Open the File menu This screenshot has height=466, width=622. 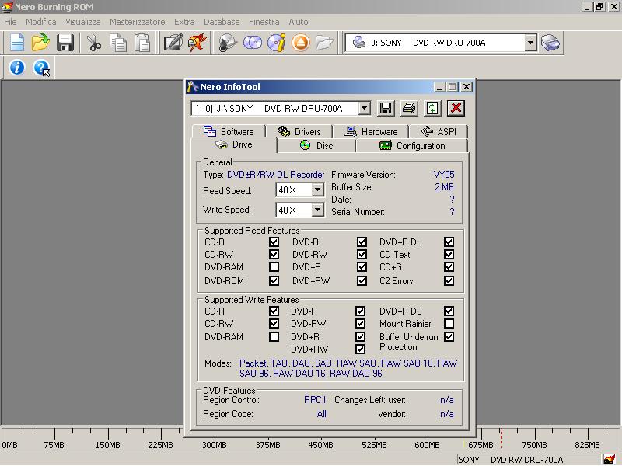point(10,22)
